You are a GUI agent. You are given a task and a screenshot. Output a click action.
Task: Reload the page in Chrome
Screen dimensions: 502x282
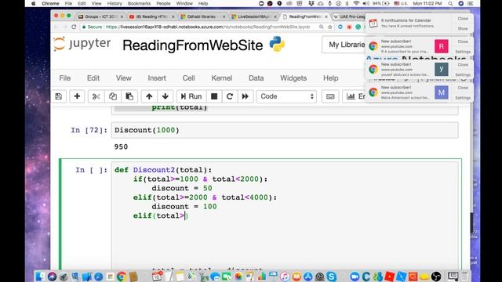coord(74,27)
